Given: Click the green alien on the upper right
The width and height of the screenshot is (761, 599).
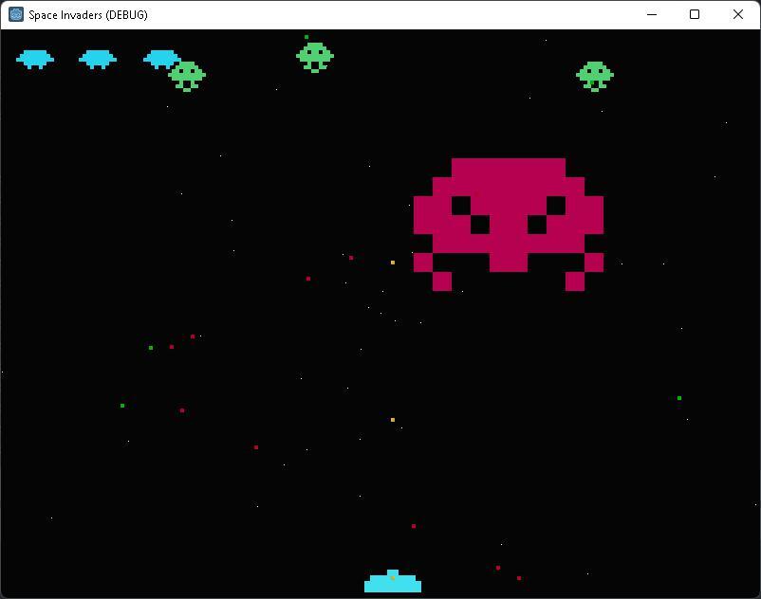Looking at the screenshot, I should tap(596, 73).
